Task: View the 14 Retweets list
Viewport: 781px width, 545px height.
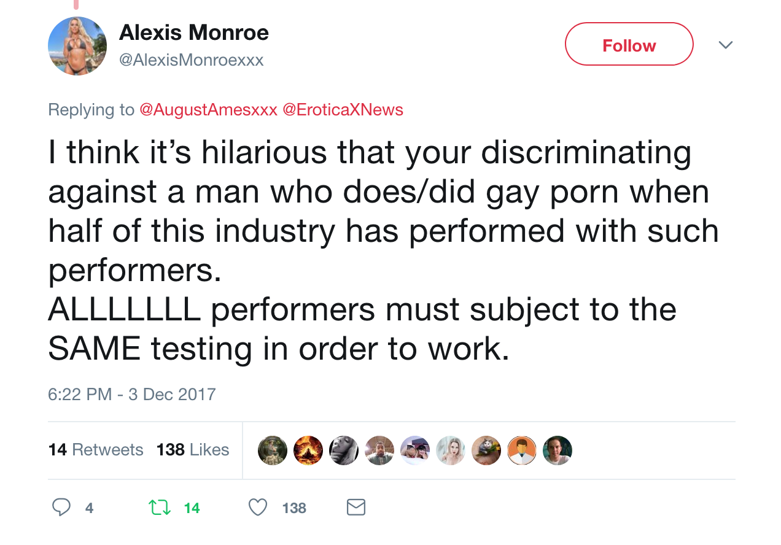Action: pyautogui.click(x=96, y=450)
